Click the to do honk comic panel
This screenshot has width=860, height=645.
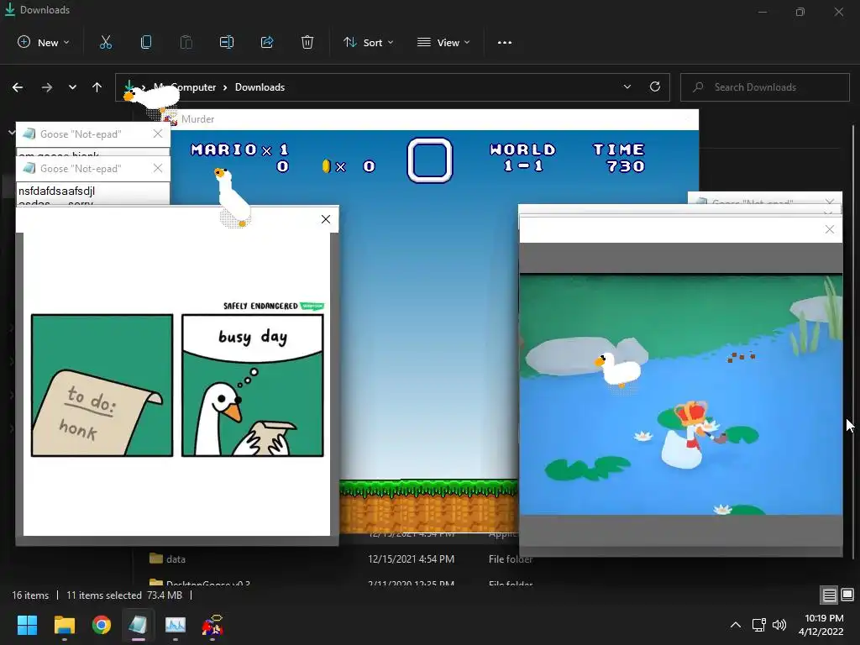pos(102,385)
